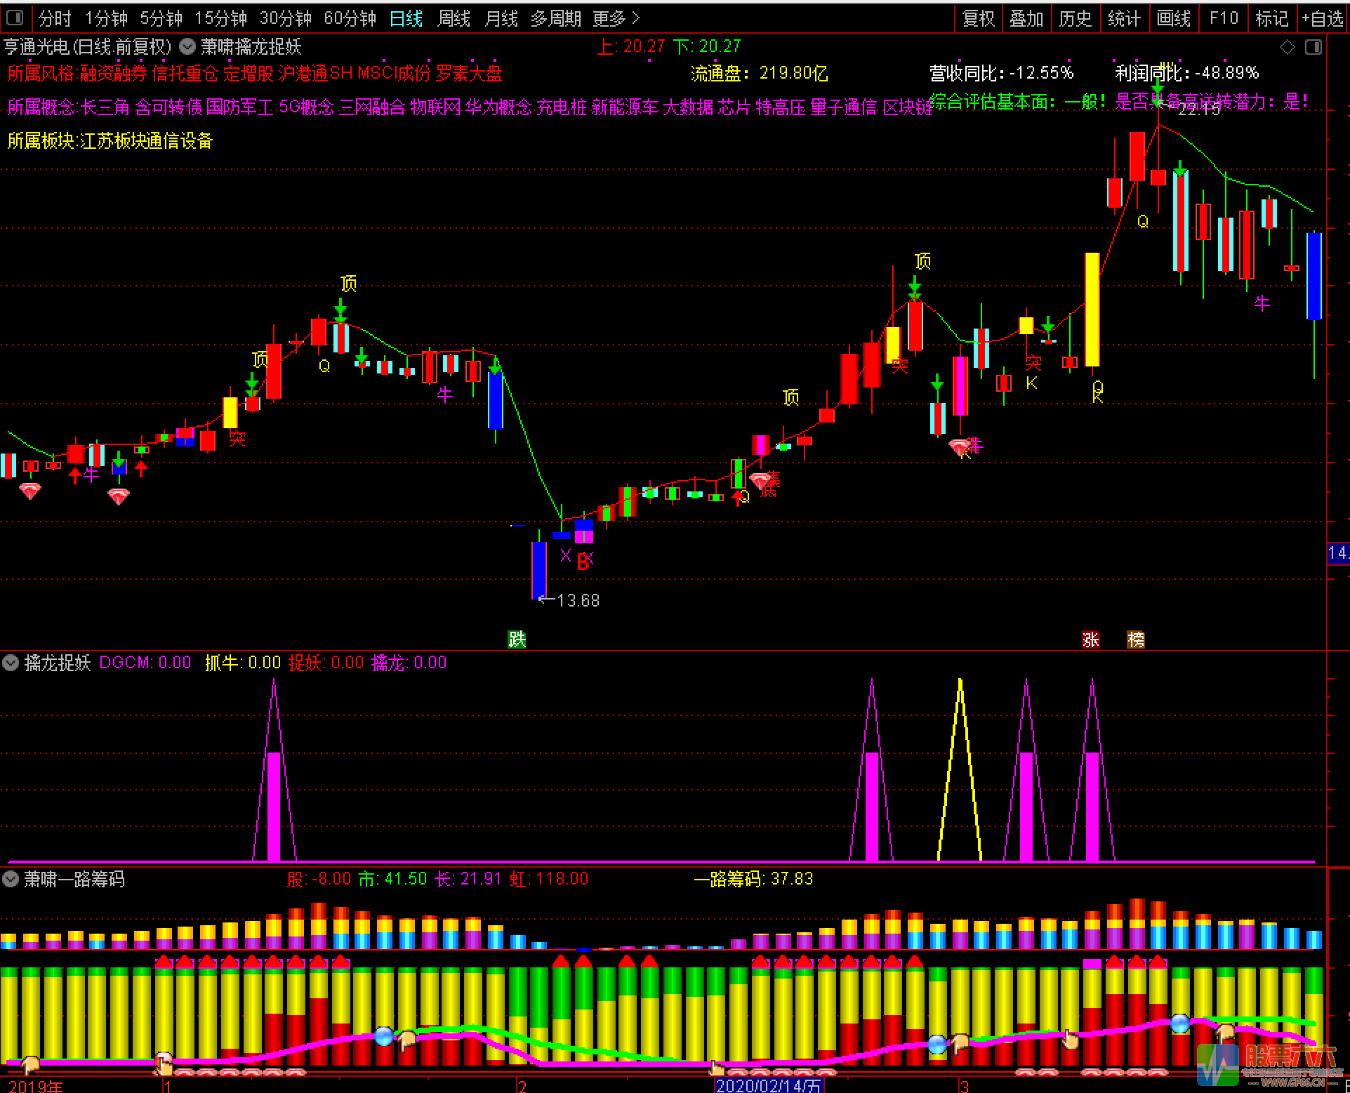Viewport: 1350px width, 1093px height.
Task: Select the 周线 weekly period tab
Action: (454, 18)
